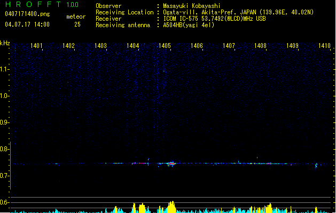The image size is (336, 213).
Task: Click the 1406 time axis marker
Action: [197, 46]
